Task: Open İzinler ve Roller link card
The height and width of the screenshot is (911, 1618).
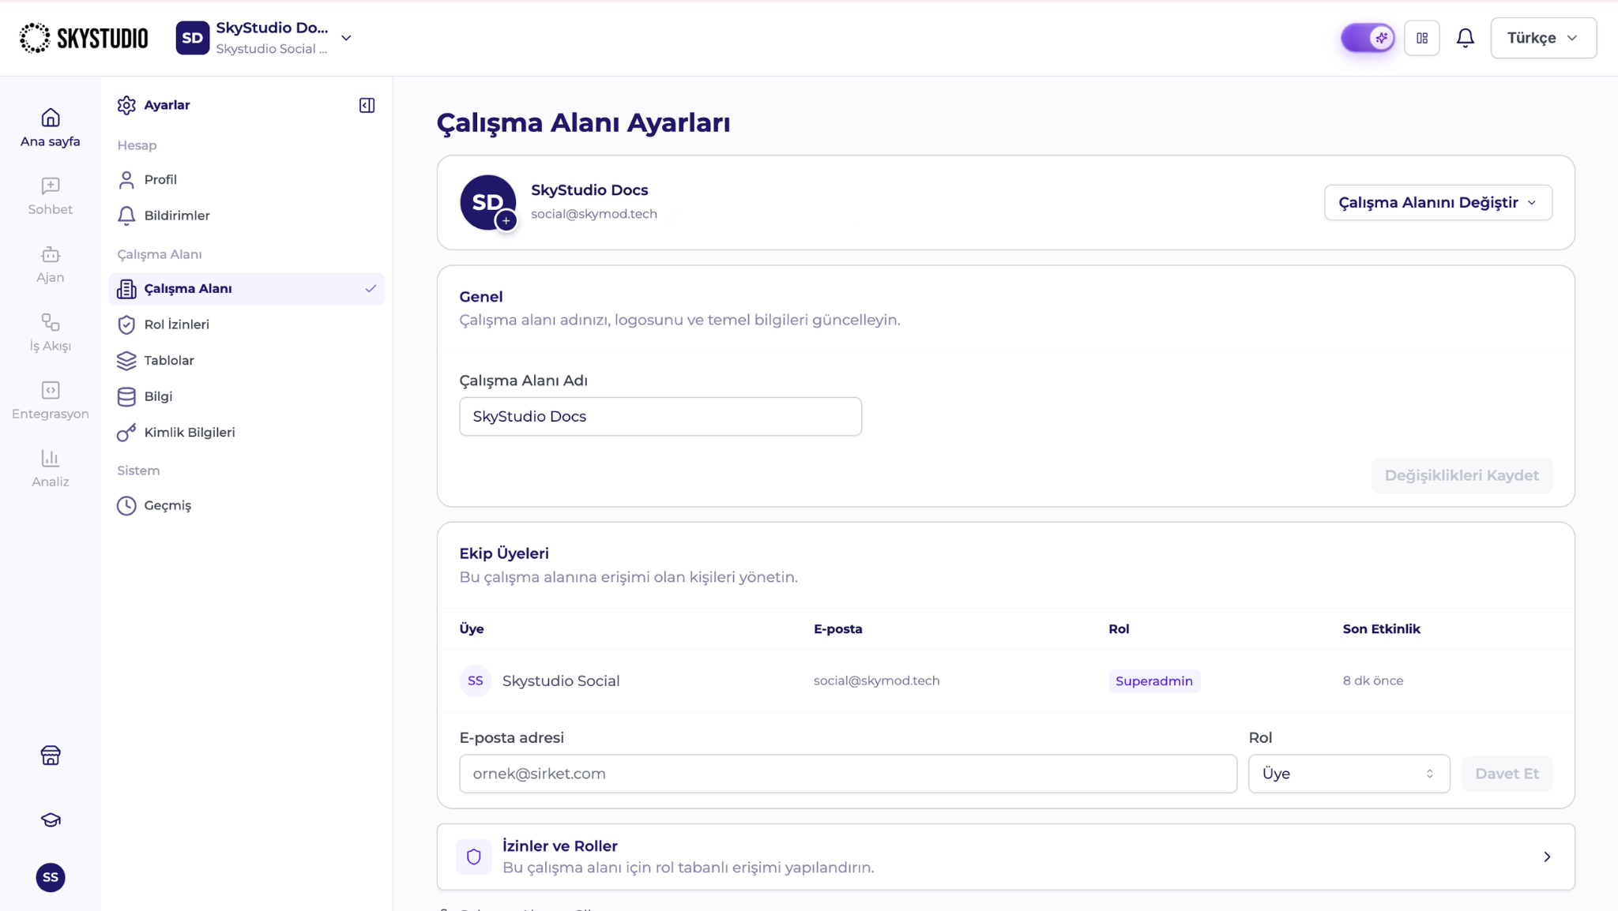Action: [1006, 857]
